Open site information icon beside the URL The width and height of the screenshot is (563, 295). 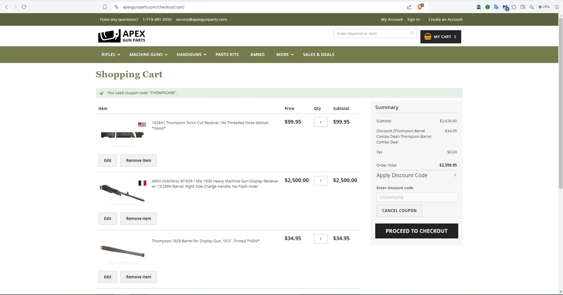coord(116,7)
